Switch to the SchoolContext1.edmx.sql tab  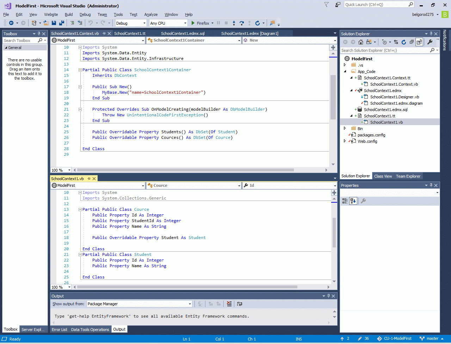pyautogui.click(x=183, y=33)
